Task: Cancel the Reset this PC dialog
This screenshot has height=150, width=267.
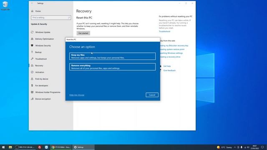Action: 152,95
